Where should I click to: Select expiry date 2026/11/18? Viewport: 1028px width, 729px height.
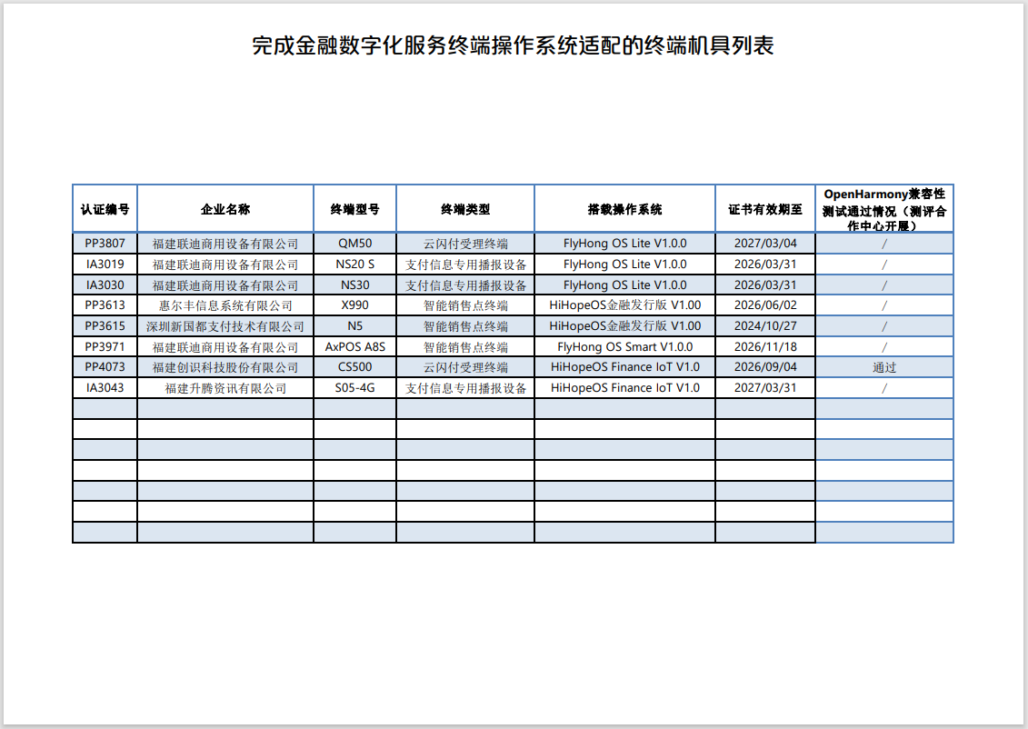coord(765,347)
